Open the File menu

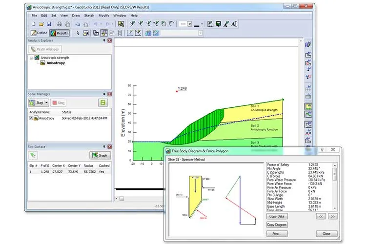pyautogui.click(x=34, y=16)
